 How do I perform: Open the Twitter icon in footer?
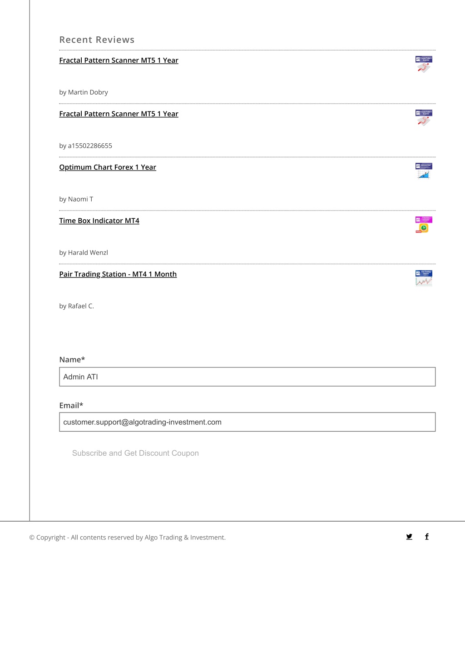pyautogui.click(x=409, y=537)
